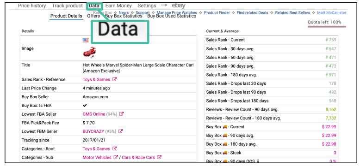
Task: Click external link icon after Motor Vehicles
Action: coord(116,157)
